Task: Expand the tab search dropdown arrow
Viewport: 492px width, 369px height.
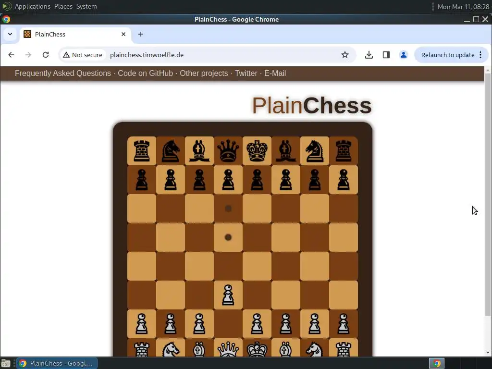Action: click(10, 34)
